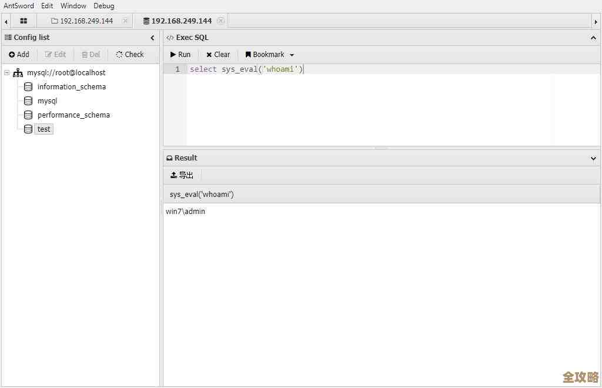Click the Clear icon in Exec SQL toolbar

[208, 54]
